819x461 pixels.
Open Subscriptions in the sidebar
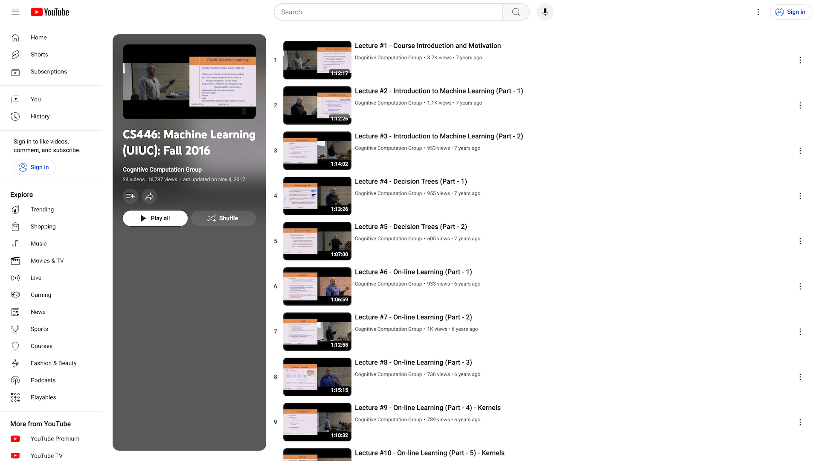(51, 72)
